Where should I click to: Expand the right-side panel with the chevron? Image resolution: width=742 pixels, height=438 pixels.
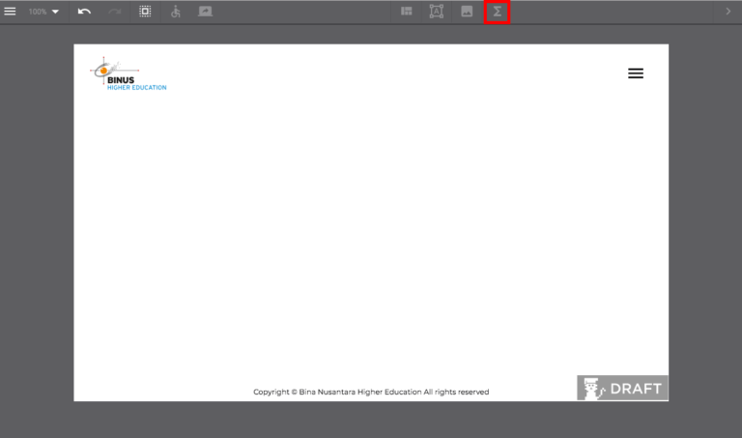728,12
